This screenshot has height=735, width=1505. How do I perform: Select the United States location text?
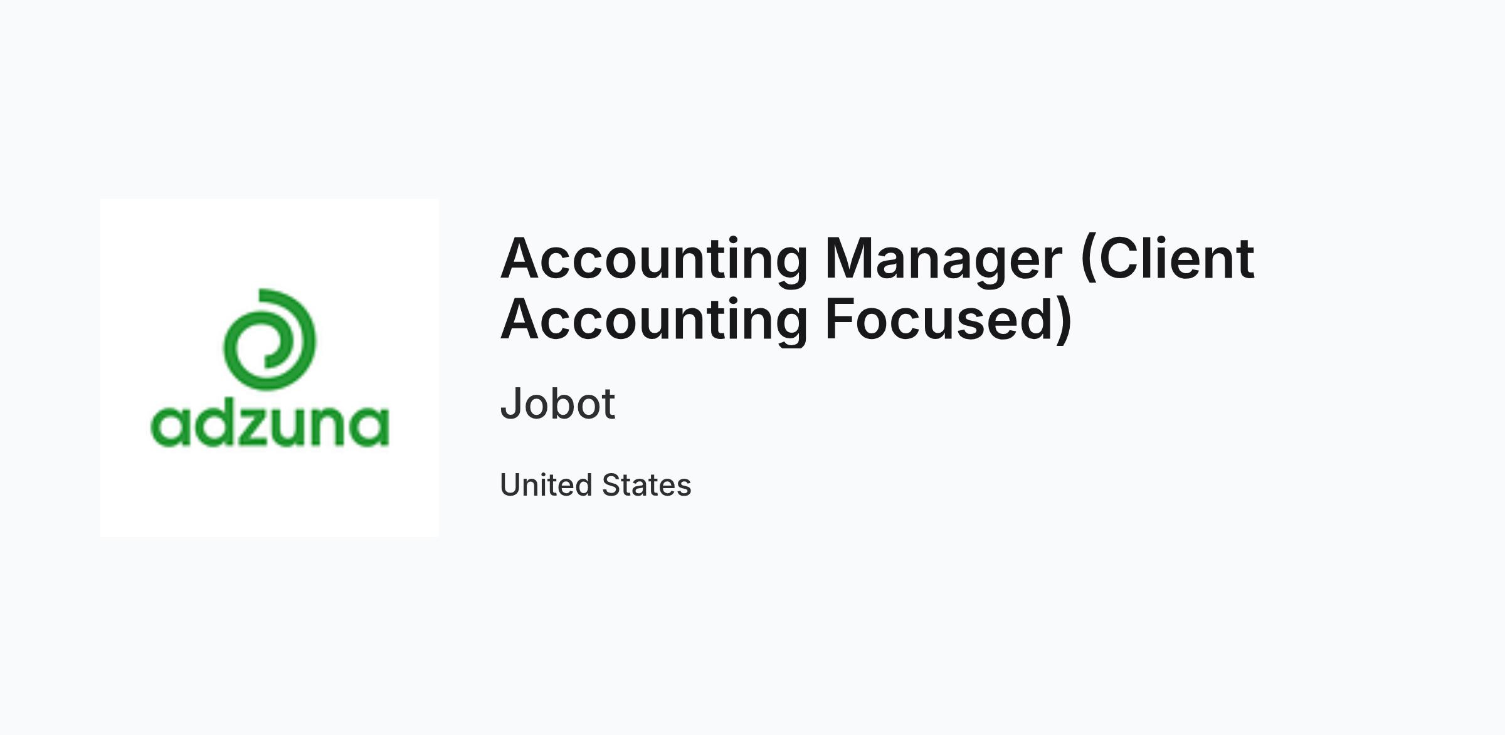pyautogui.click(x=596, y=485)
